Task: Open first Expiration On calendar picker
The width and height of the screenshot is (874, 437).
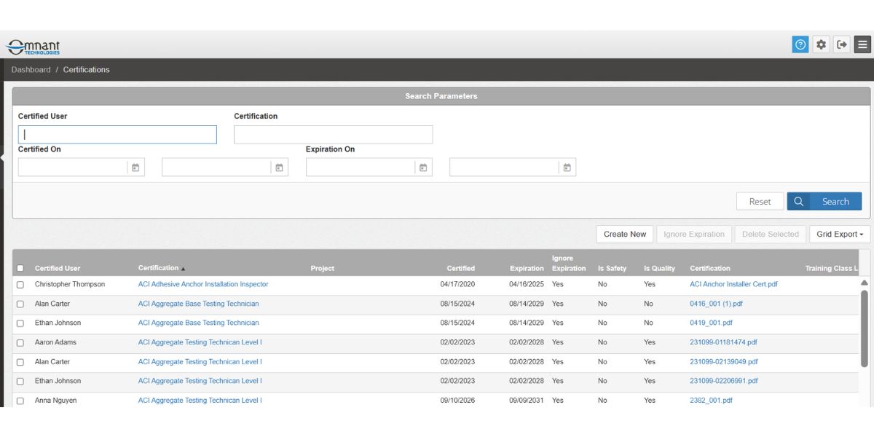Action: point(423,168)
